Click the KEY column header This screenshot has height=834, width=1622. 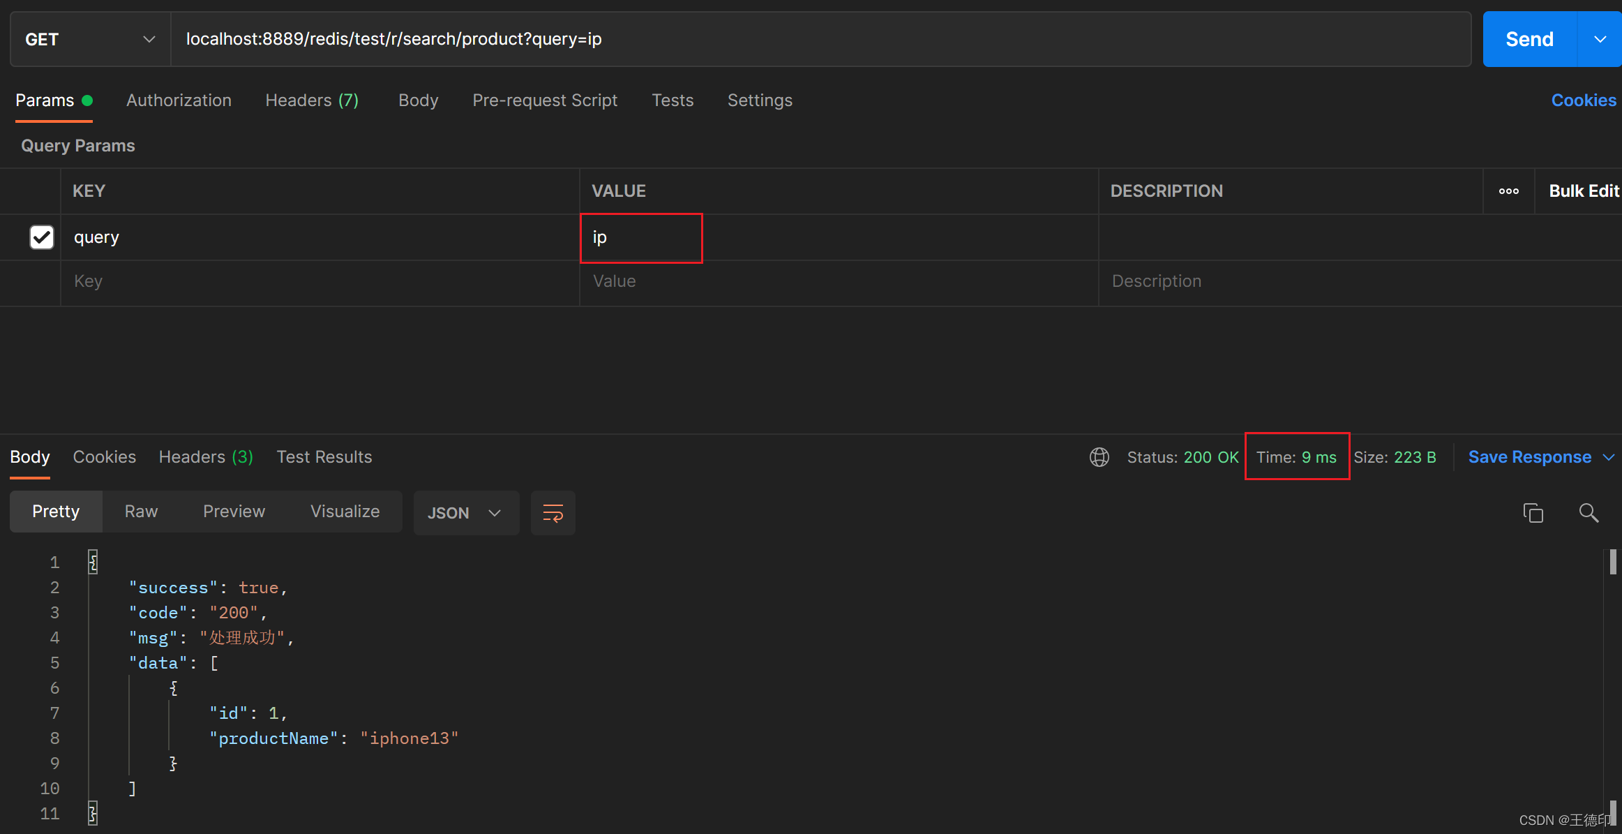(x=89, y=191)
